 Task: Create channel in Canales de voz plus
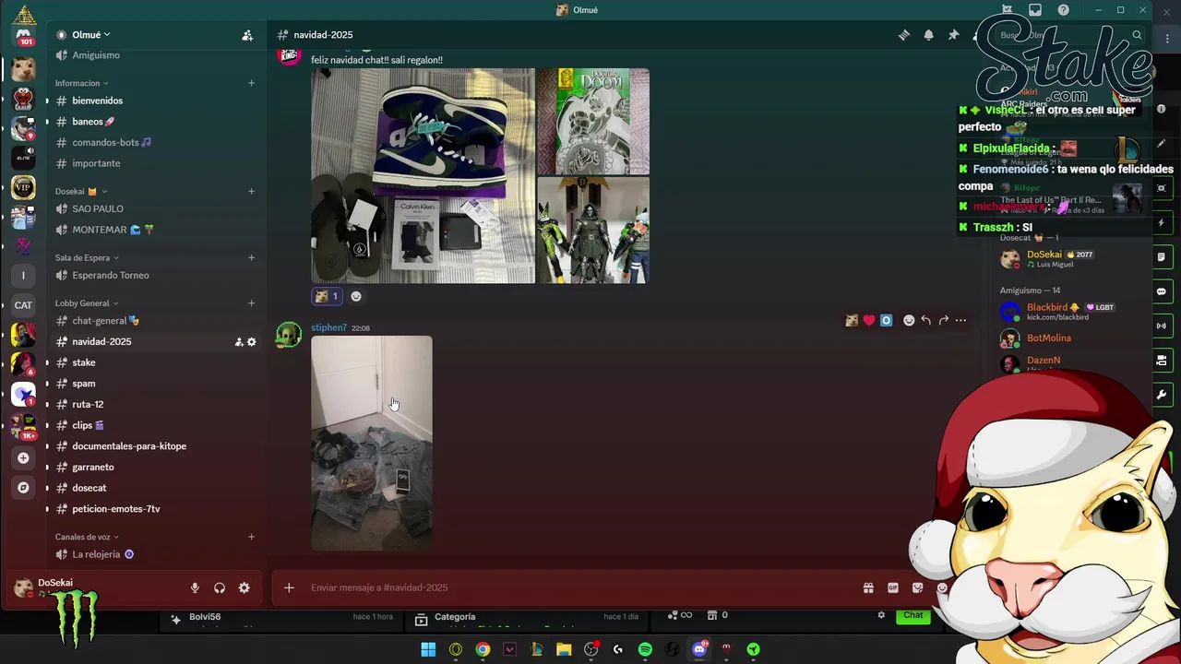251,537
